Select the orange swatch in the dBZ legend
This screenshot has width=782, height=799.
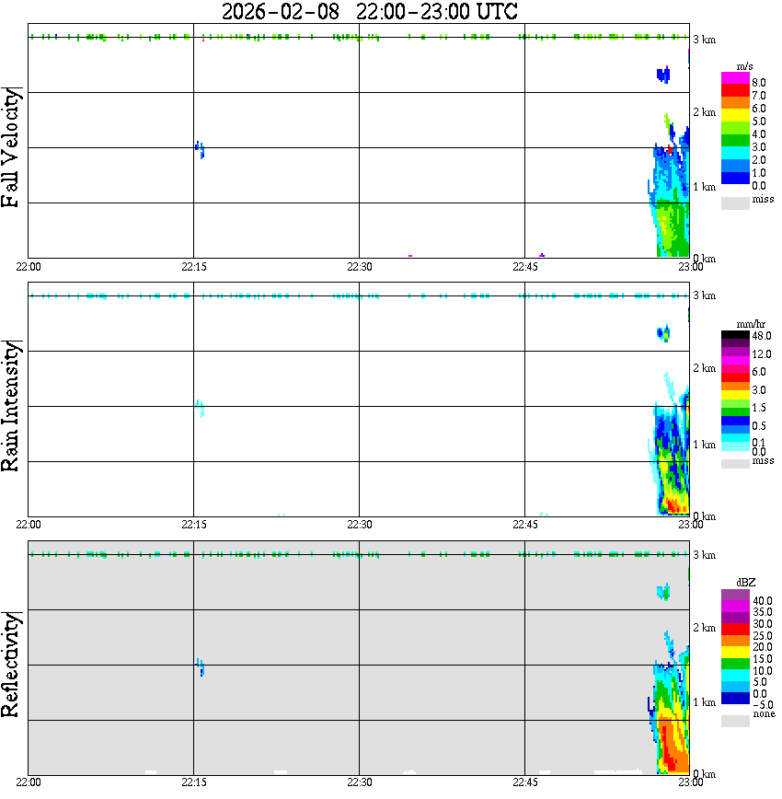(735, 640)
